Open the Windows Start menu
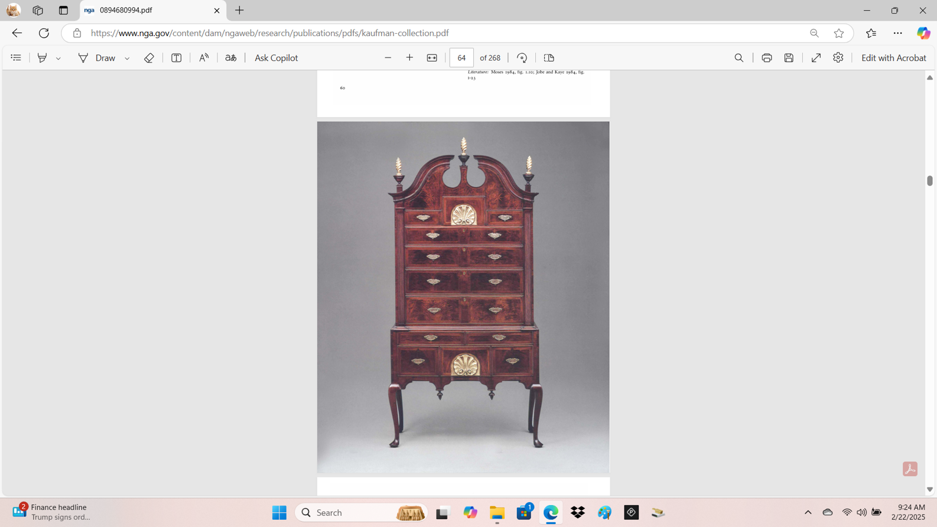This screenshot has width=937, height=527. tap(279, 512)
